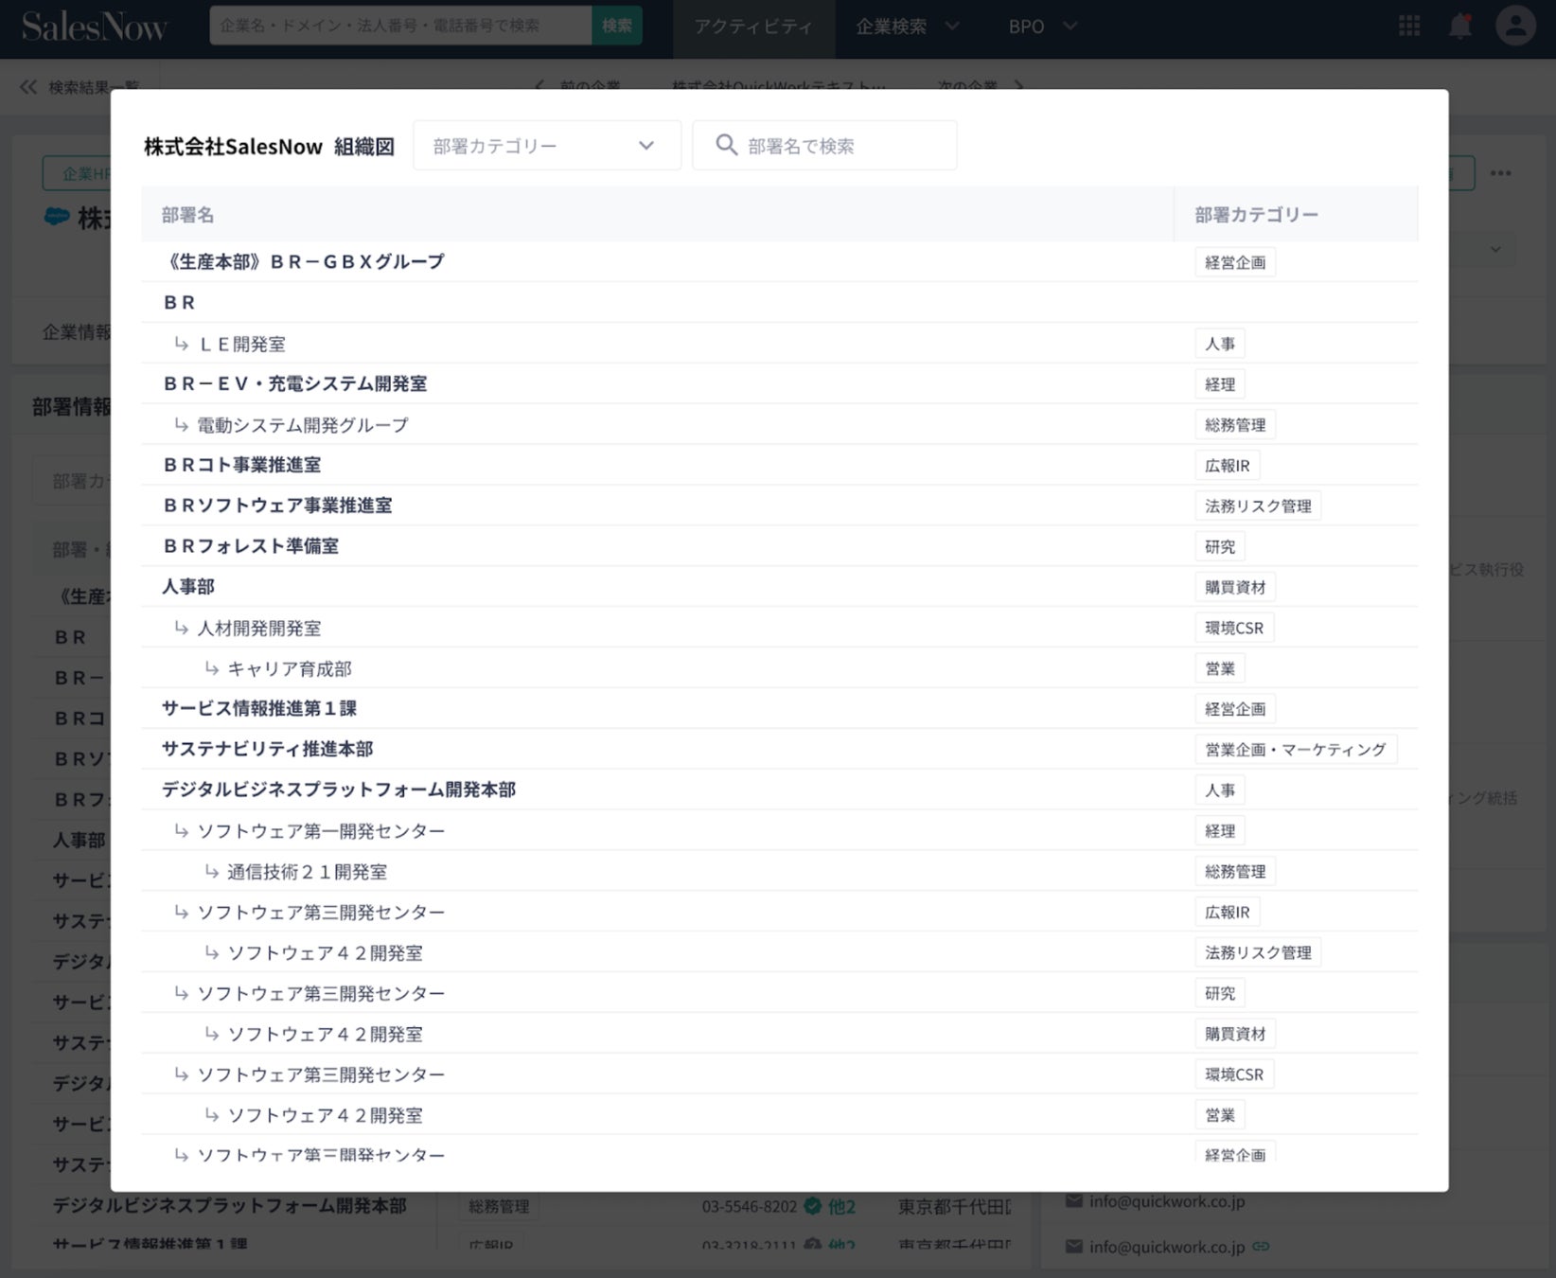1556x1278 pixels.
Task: Select the 電動システム開発グループ row
Action: pyautogui.click(x=779, y=425)
